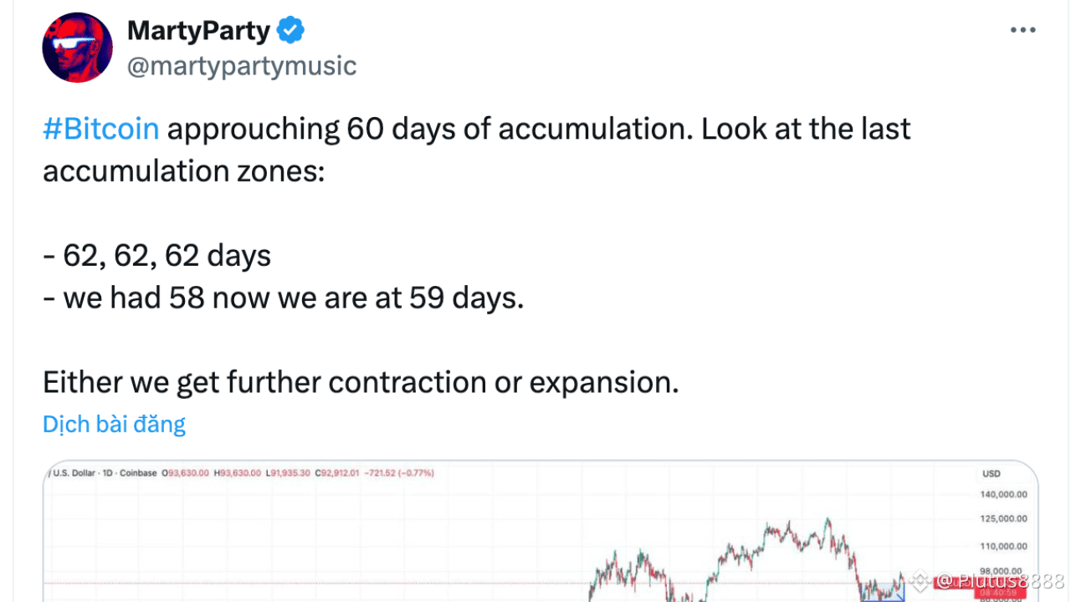This screenshot has height=602, width=1071.
Task: Click the 125,000.00 price axis label
Action: 1004,518
